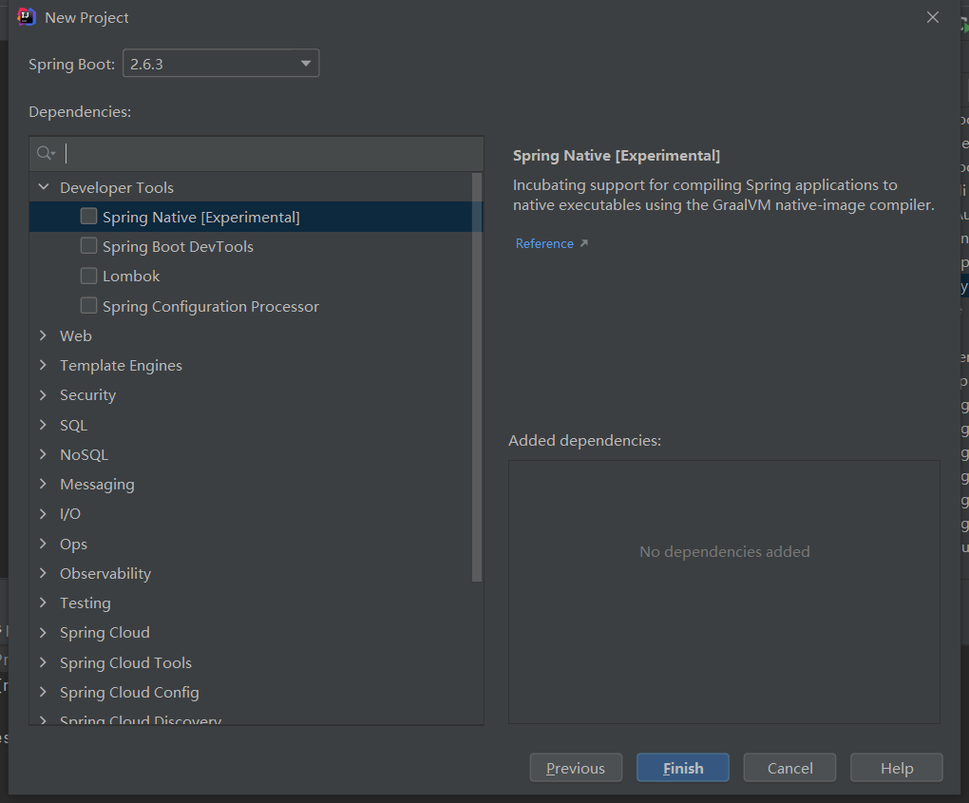
Task: Click the IntelliJ IDEA logo icon
Action: (x=27, y=17)
